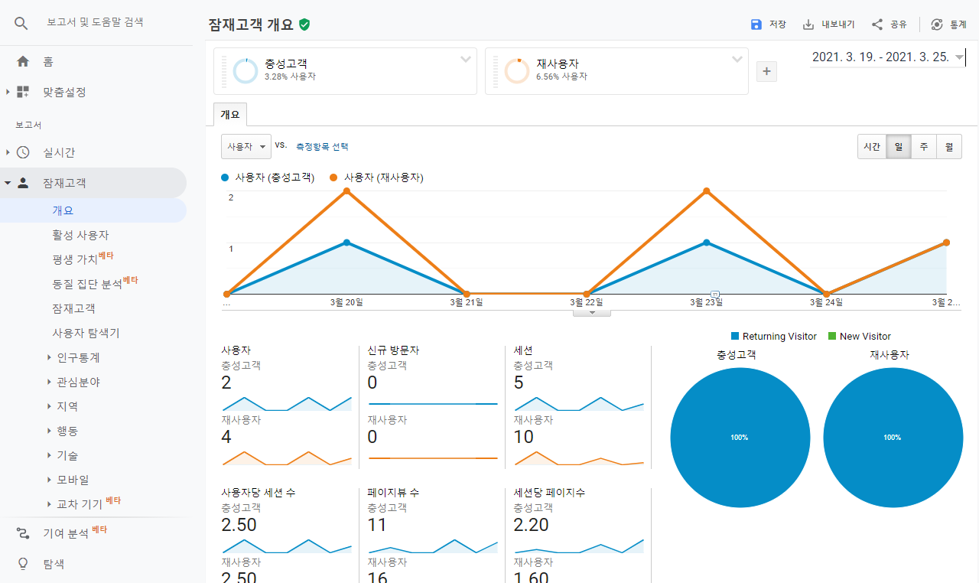This screenshot has height=583, width=979.
Task: Click the 충성고객 segment donut icon
Action: pos(245,70)
